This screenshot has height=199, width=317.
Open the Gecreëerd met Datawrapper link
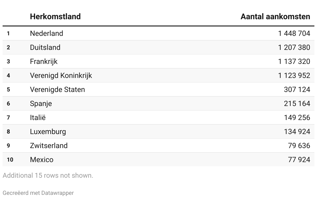38,193
